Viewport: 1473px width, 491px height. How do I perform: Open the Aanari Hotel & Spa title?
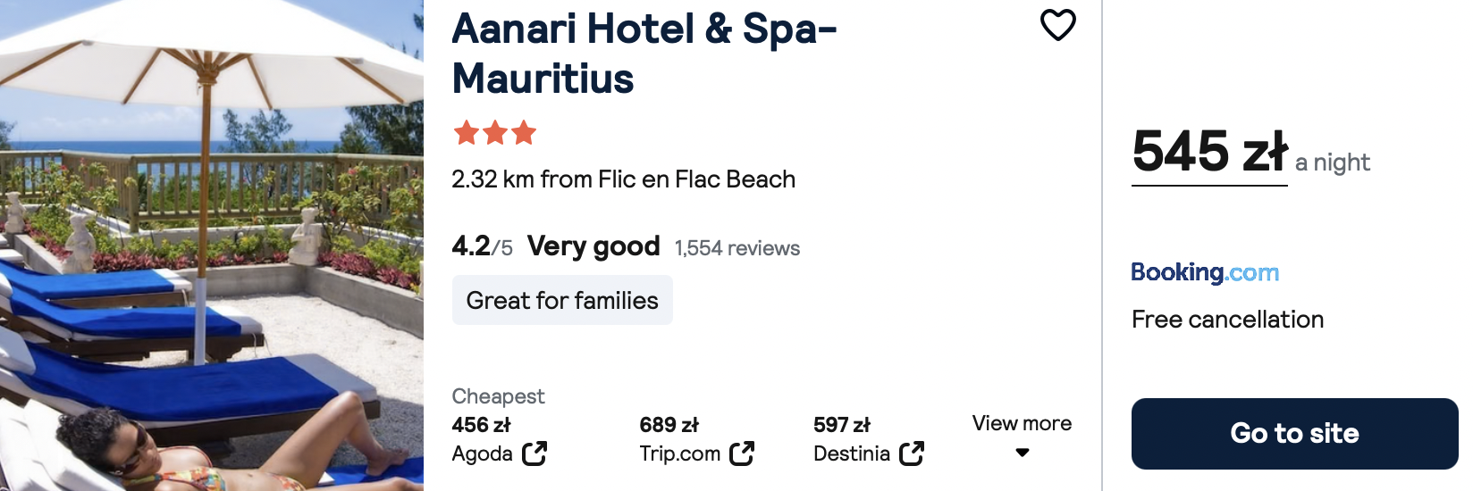click(644, 54)
